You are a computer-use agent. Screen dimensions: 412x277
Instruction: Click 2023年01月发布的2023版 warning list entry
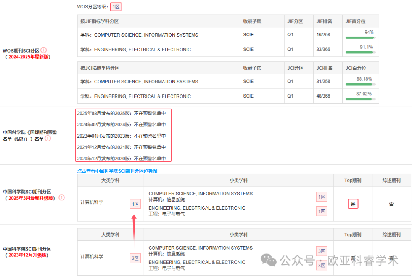pos(121,136)
